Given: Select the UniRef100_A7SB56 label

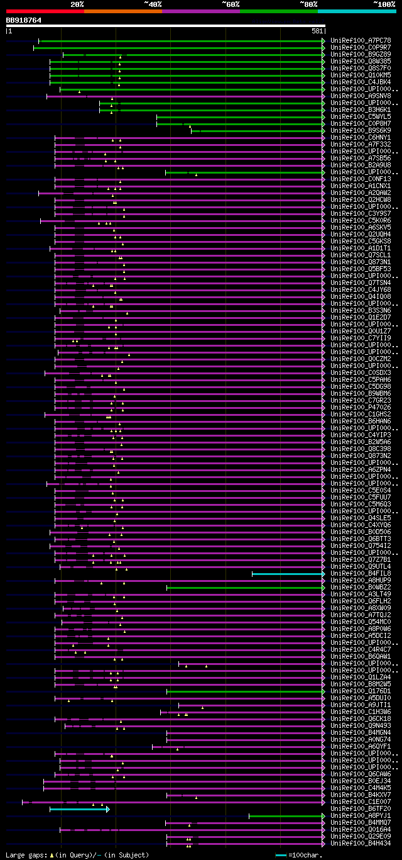Looking at the screenshot, I should click(361, 158).
